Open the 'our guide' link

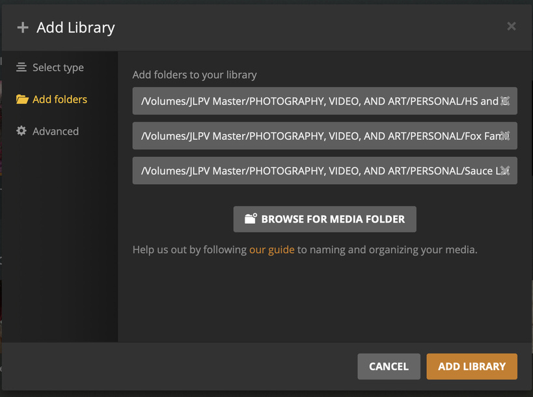272,249
